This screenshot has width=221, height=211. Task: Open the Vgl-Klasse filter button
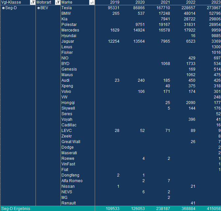pos(33,2)
